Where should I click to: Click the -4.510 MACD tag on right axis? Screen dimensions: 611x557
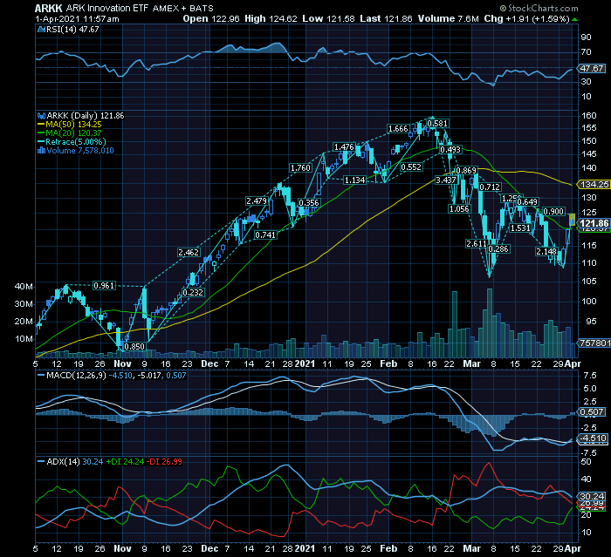[593, 438]
